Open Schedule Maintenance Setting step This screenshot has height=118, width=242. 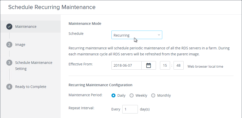(34, 66)
